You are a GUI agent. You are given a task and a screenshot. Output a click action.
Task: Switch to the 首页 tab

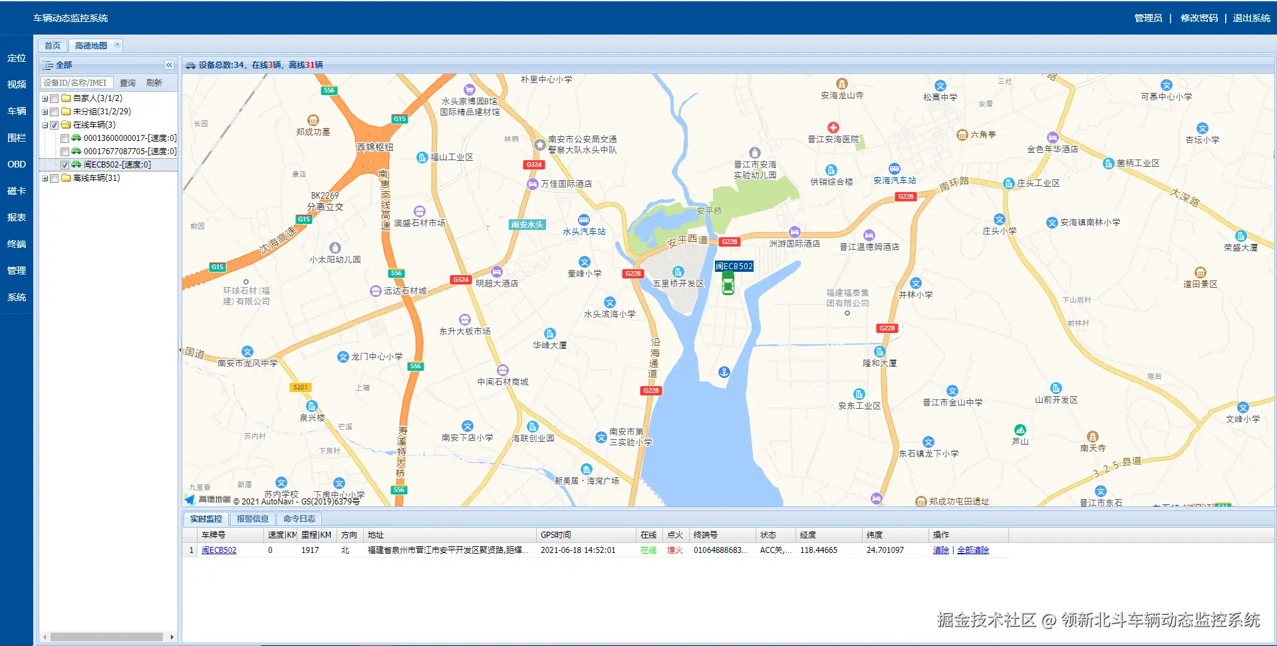tap(53, 46)
